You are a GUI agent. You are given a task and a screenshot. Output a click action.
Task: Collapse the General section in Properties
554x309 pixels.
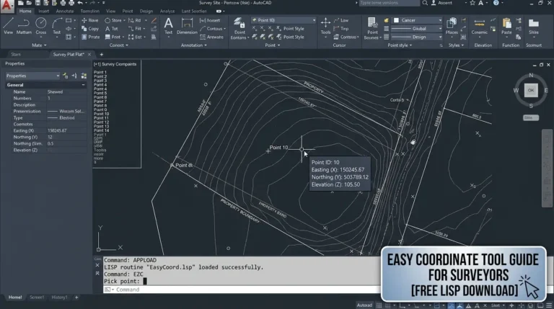(83, 85)
